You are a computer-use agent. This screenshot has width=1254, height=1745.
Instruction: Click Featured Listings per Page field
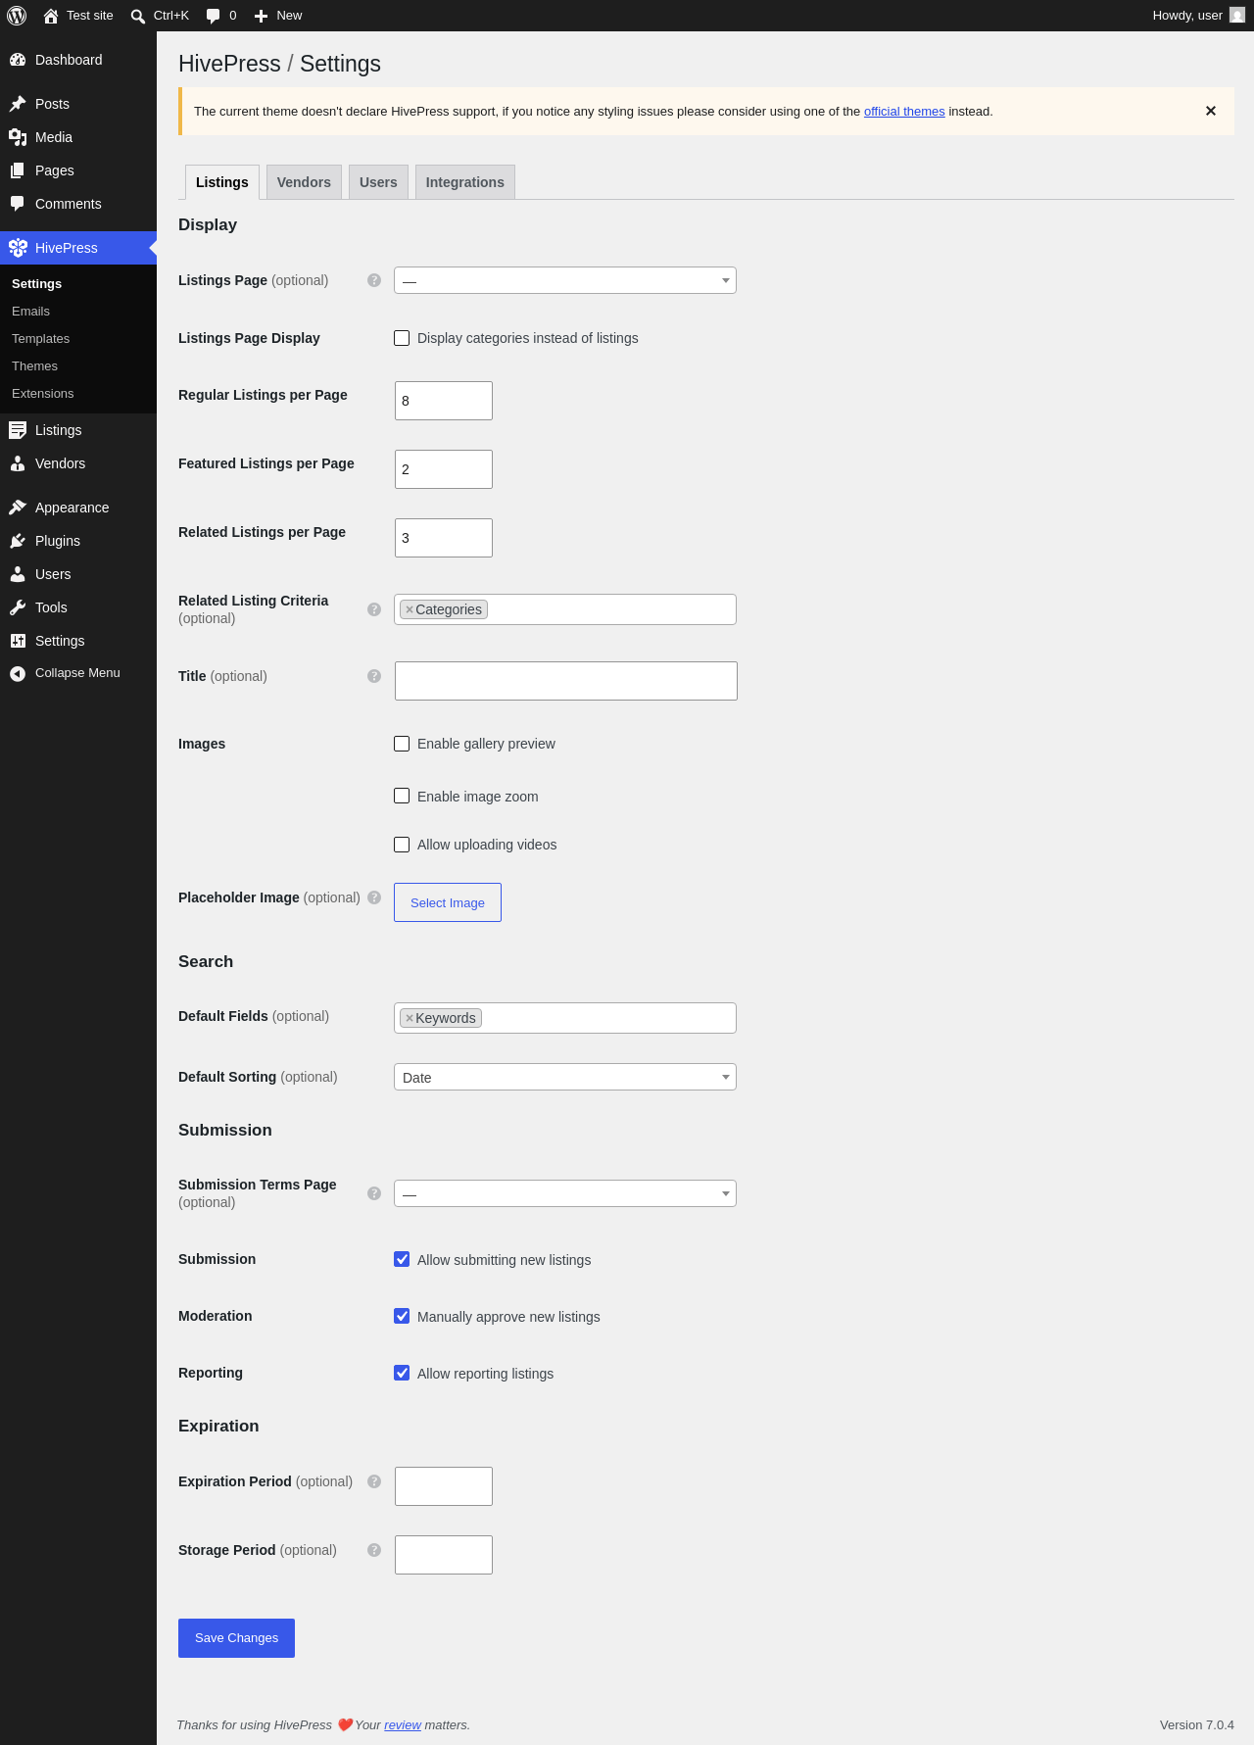pyautogui.click(x=444, y=469)
